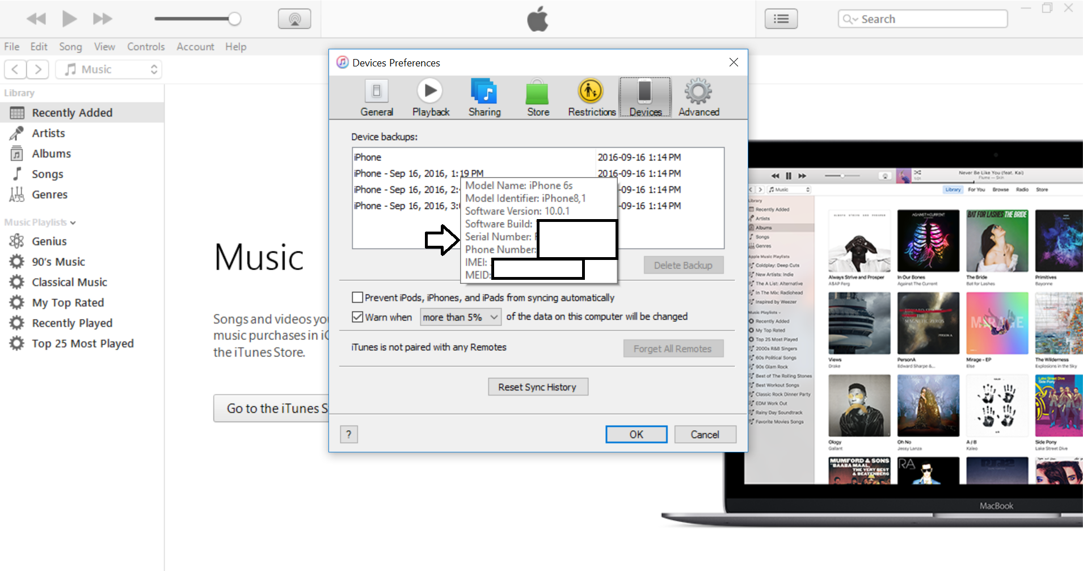Click Go to the iTunes Store button

coord(271,408)
